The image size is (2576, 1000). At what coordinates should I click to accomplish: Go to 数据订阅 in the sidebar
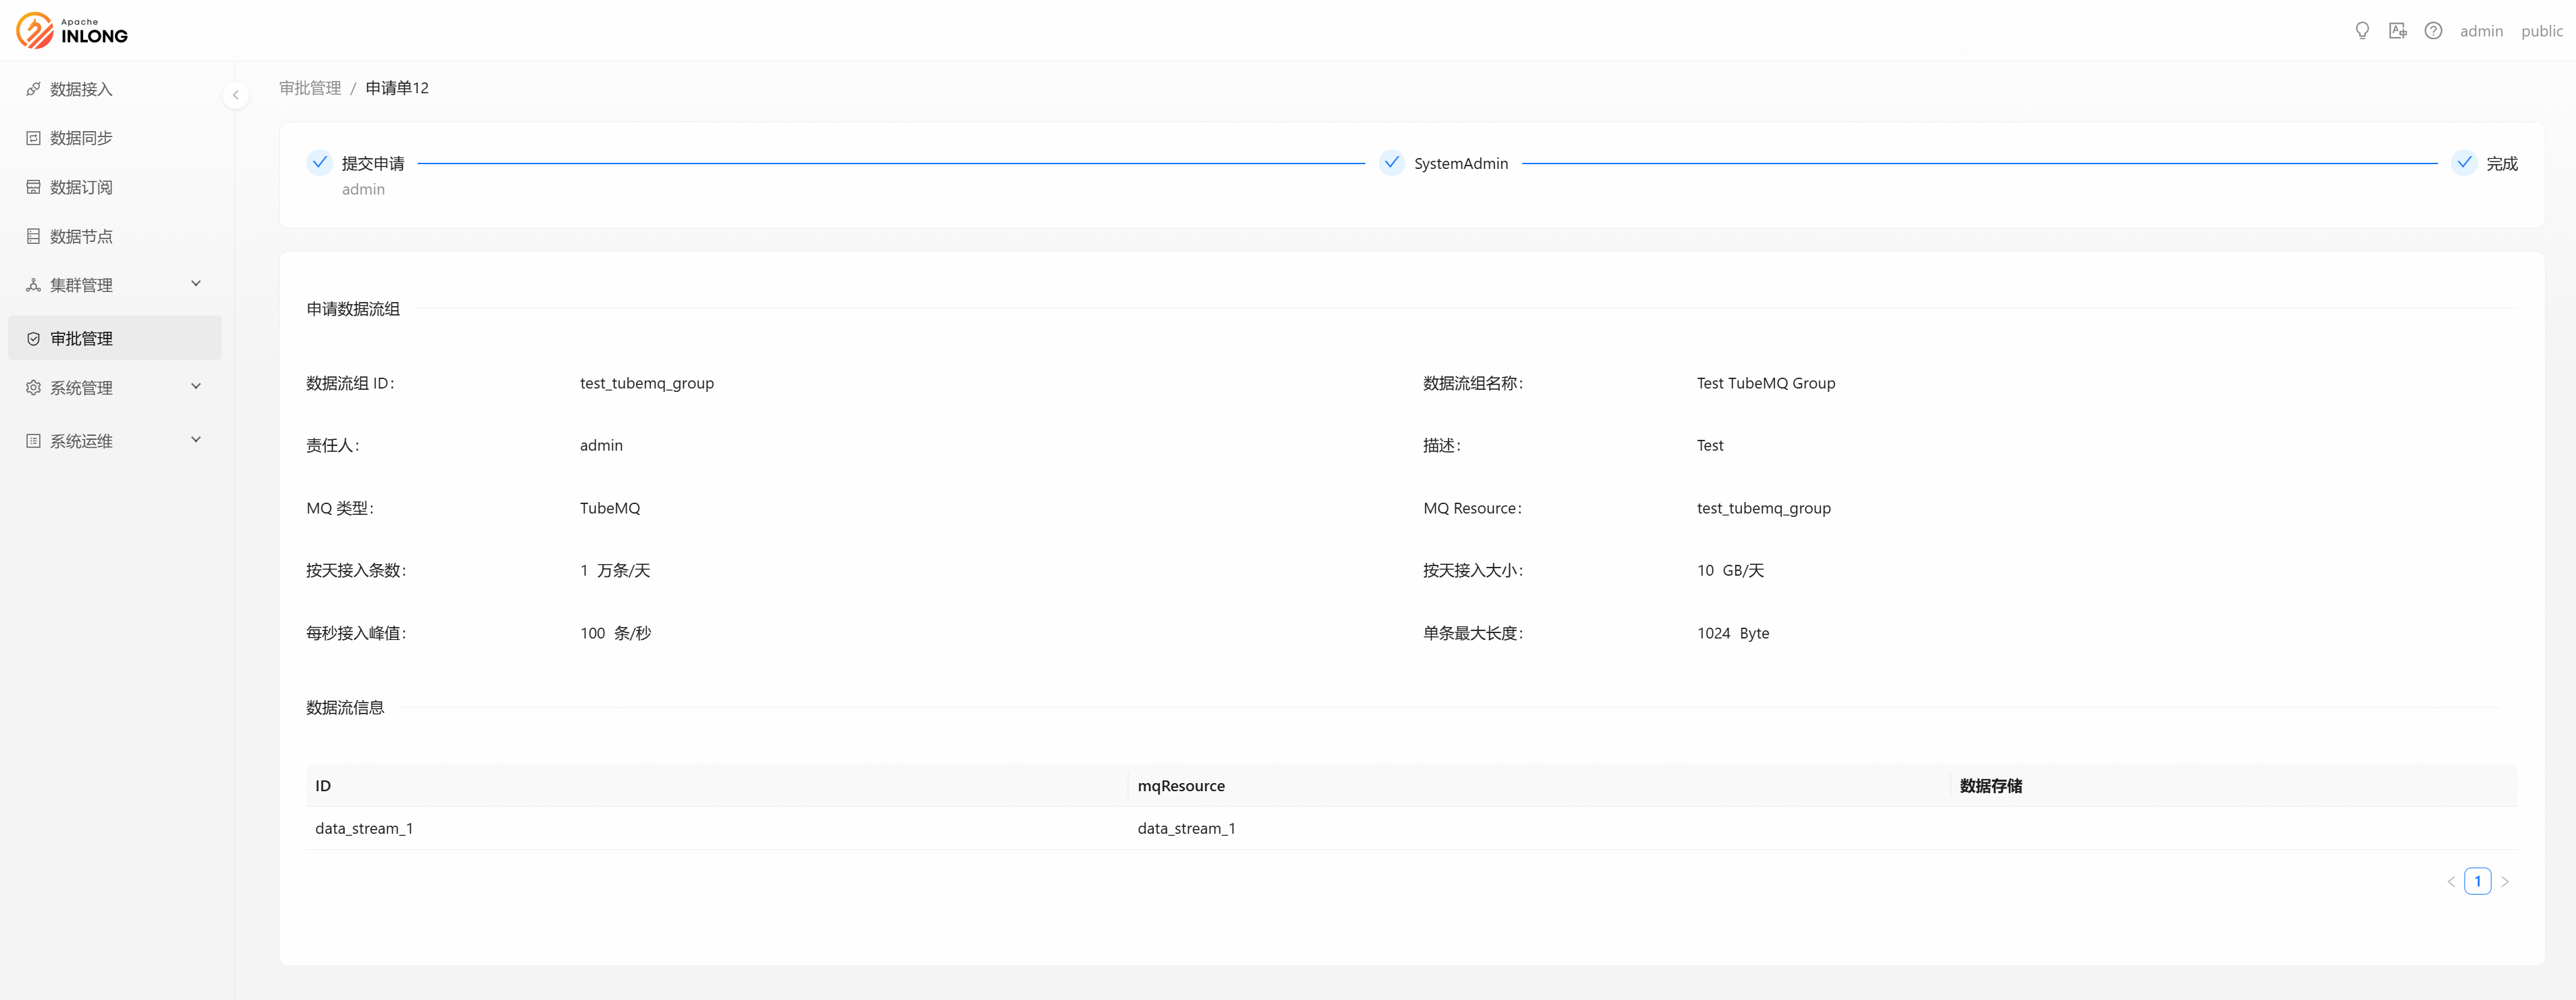point(81,187)
